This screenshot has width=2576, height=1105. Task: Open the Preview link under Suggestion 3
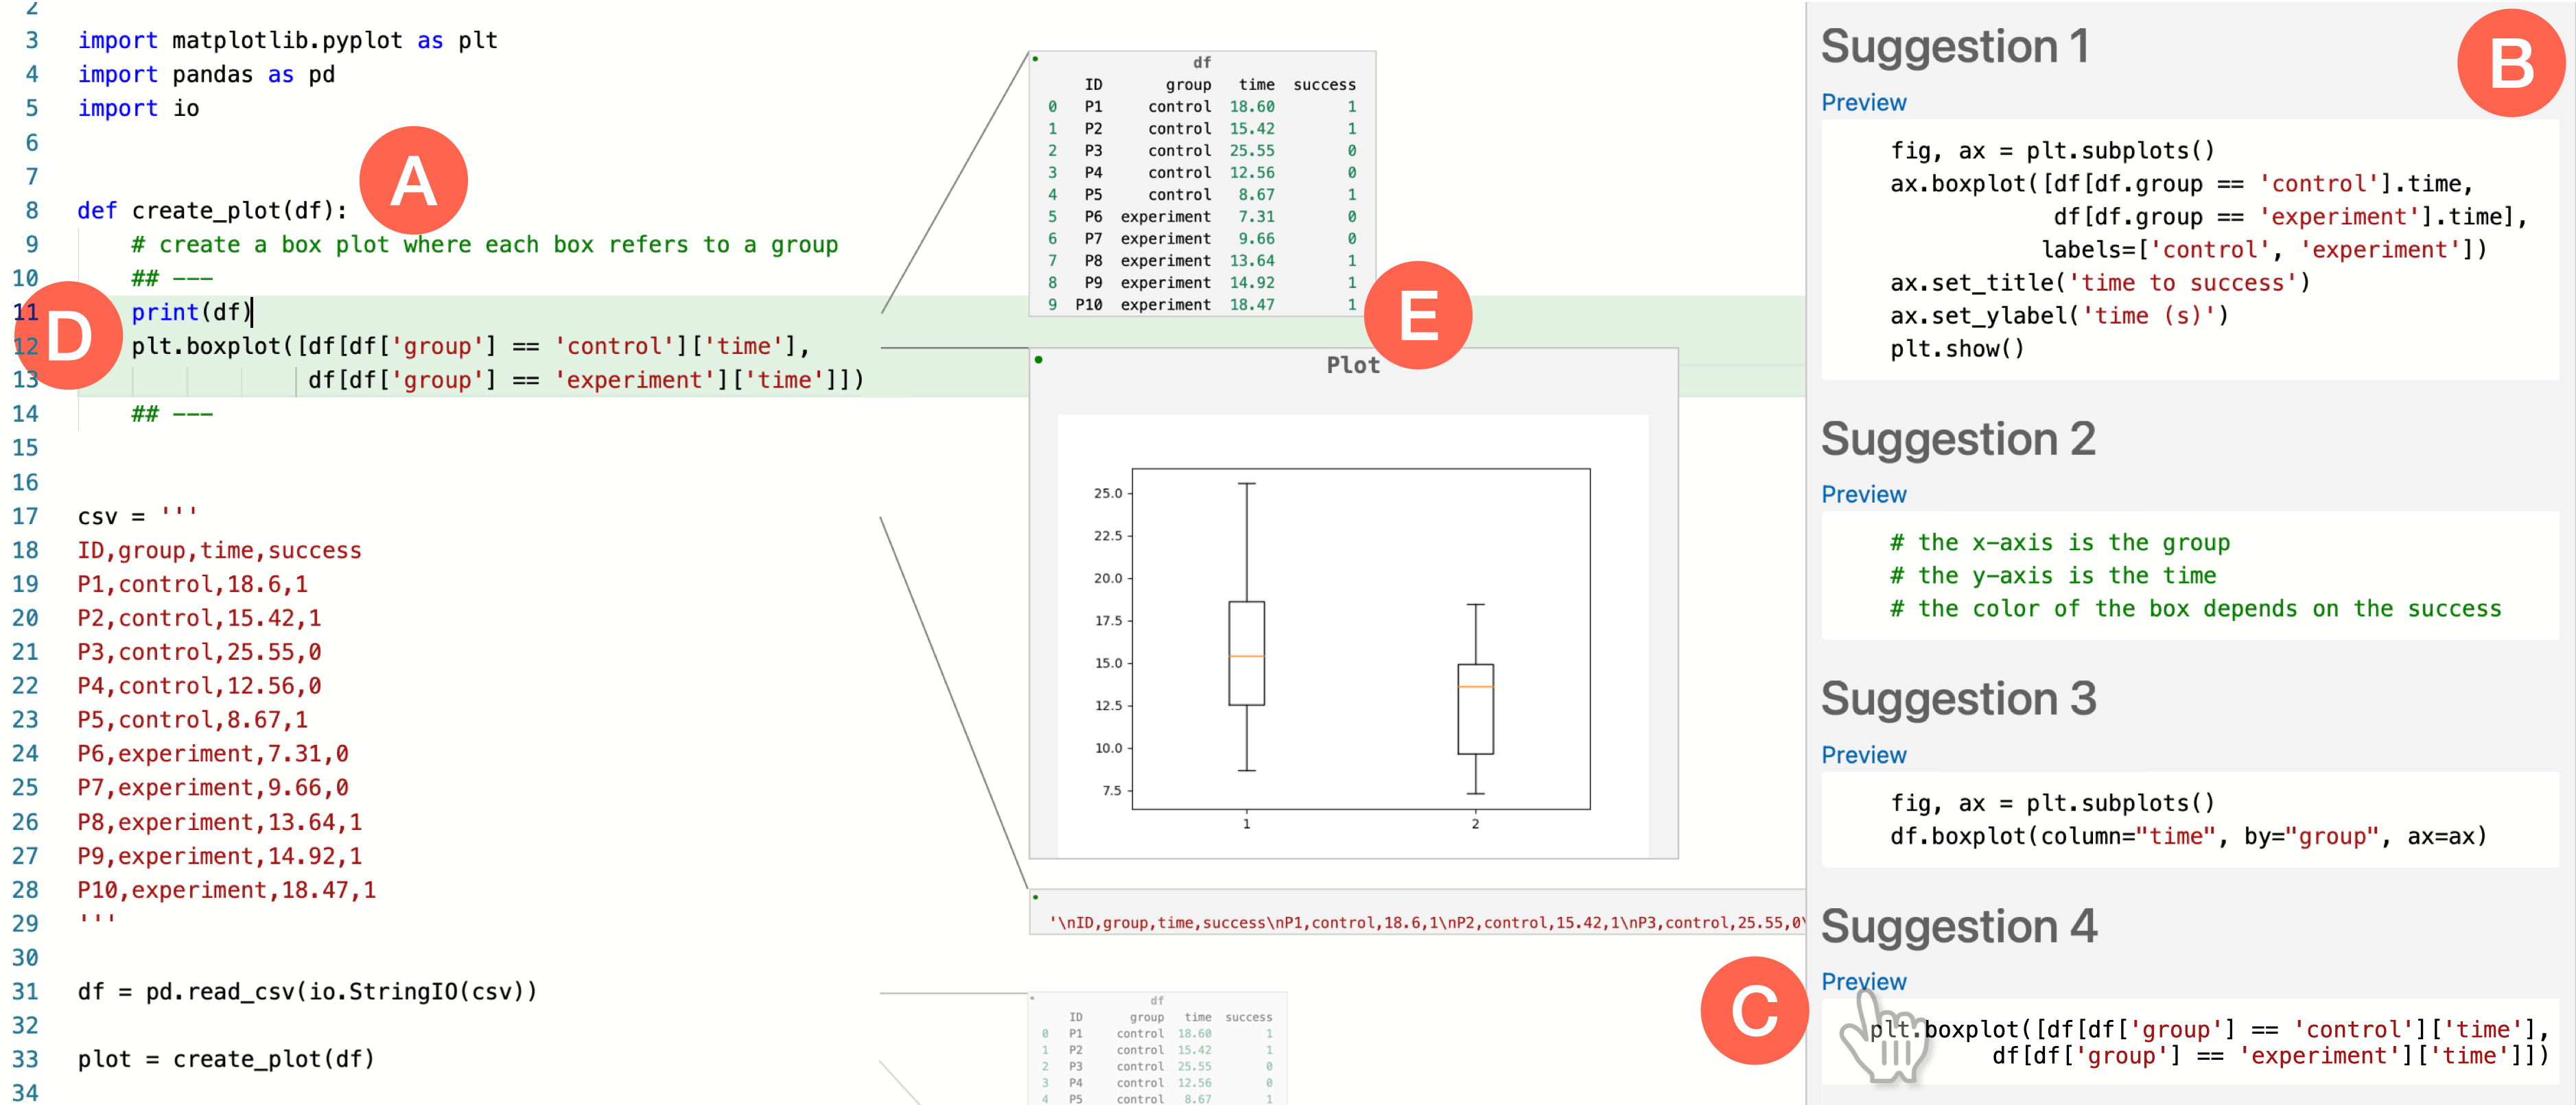(1863, 755)
